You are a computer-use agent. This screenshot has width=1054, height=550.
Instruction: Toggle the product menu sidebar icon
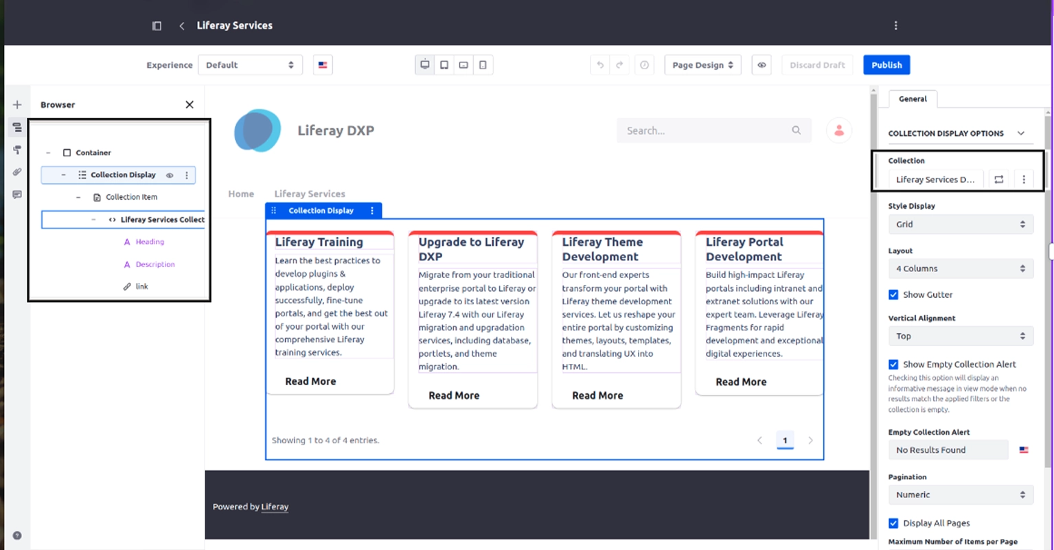pyautogui.click(x=157, y=25)
